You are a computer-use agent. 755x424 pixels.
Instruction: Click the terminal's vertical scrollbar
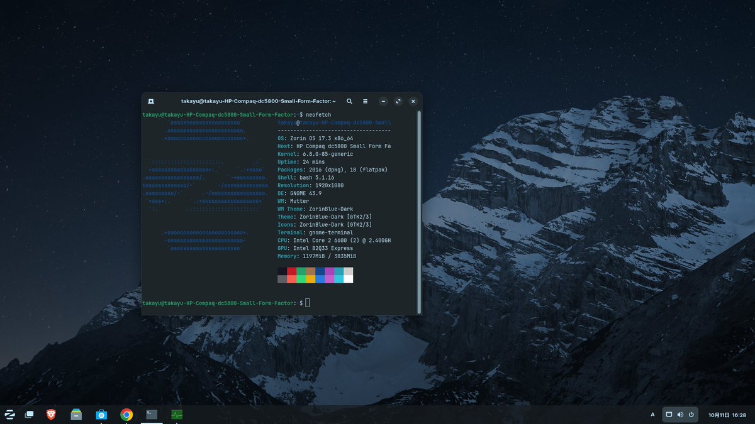[x=419, y=212]
